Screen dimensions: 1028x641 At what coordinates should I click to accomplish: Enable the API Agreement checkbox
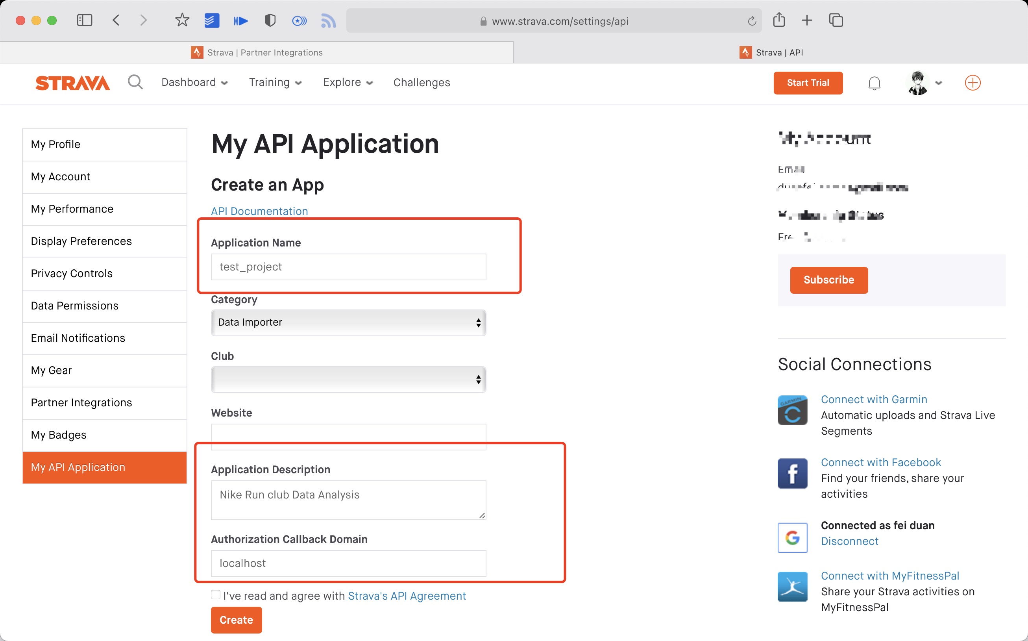point(216,595)
